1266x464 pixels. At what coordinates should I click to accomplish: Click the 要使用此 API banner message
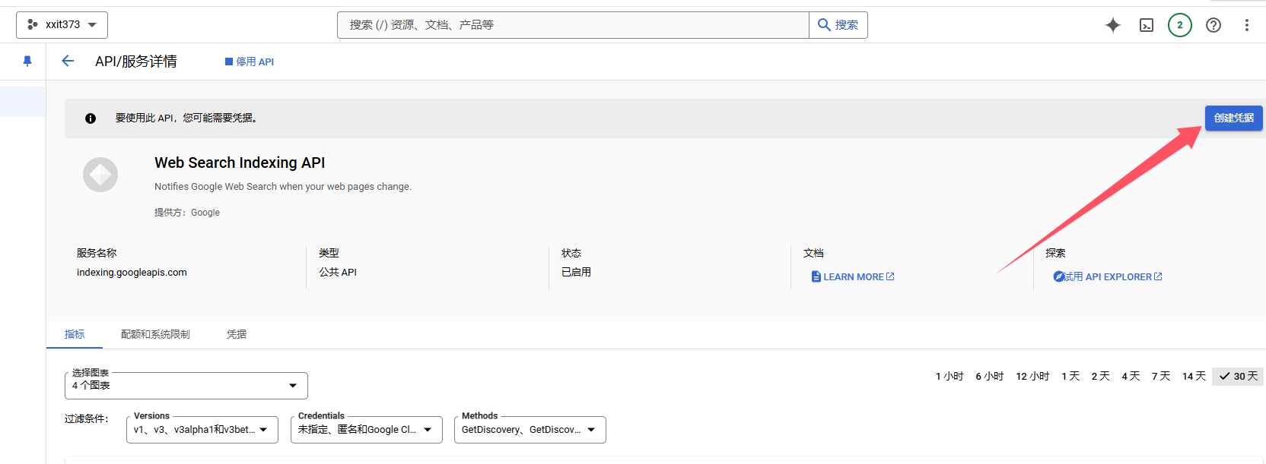(188, 118)
